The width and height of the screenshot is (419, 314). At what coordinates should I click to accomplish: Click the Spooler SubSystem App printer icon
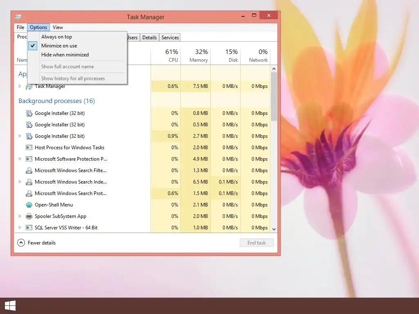(29, 216)
